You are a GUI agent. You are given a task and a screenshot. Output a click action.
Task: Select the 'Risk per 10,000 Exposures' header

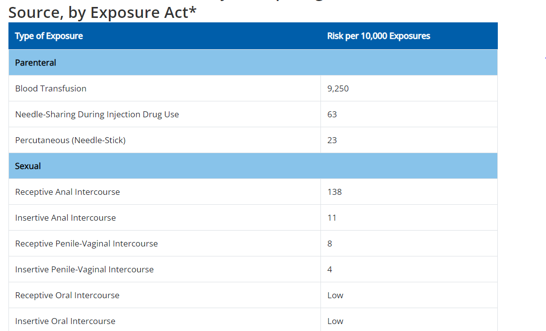pyautogui.click(x=379, y=36)
